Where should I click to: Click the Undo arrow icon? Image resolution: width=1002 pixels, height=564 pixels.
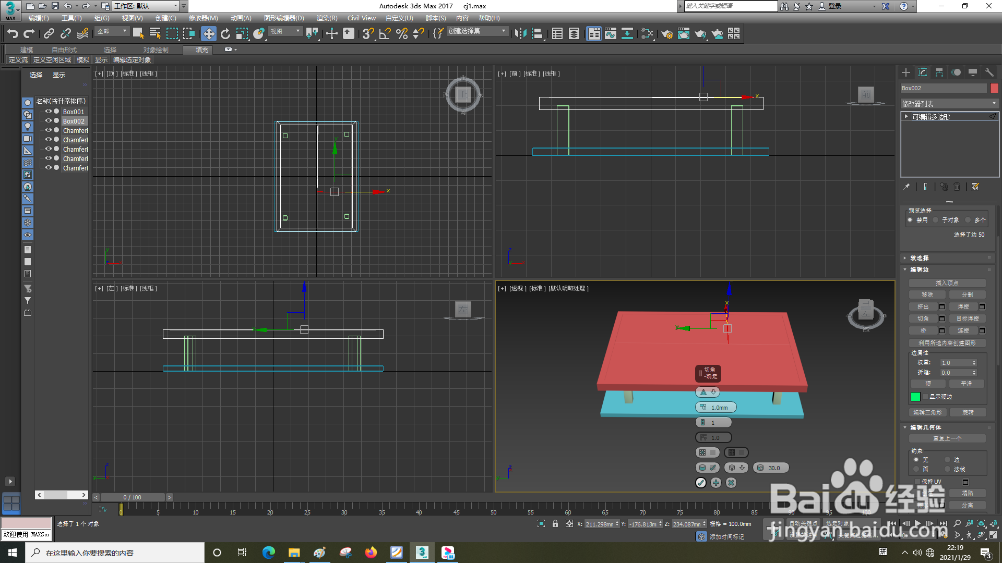(x=13, y=34)
